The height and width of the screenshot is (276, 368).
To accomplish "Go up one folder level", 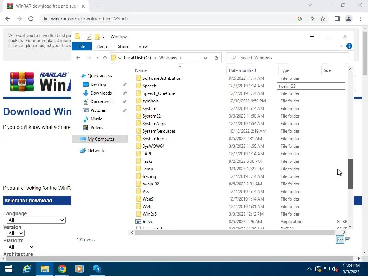I will tap(105, 58).
